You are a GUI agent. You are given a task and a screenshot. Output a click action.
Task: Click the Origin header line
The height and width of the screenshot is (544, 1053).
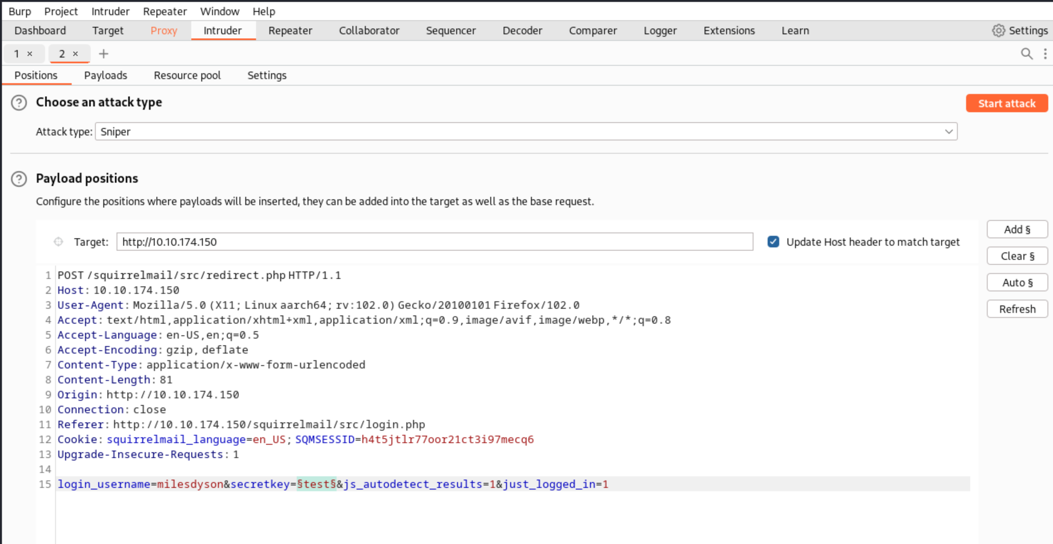point(148,395)
